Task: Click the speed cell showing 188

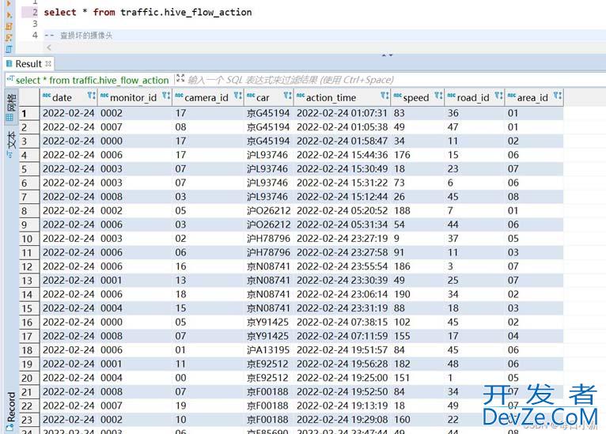Action: [x=403, y=210]
